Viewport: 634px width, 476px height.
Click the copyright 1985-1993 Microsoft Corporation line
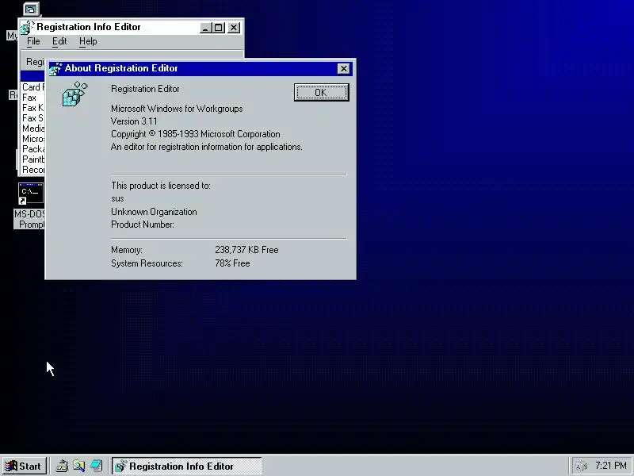click(195, 134)
